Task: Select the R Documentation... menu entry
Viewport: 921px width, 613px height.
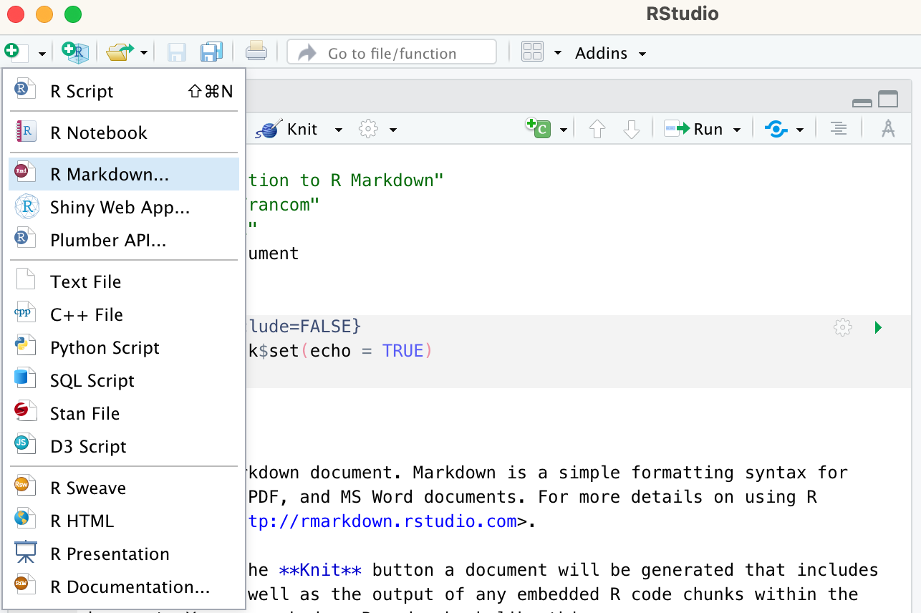Action: [124, 587]
